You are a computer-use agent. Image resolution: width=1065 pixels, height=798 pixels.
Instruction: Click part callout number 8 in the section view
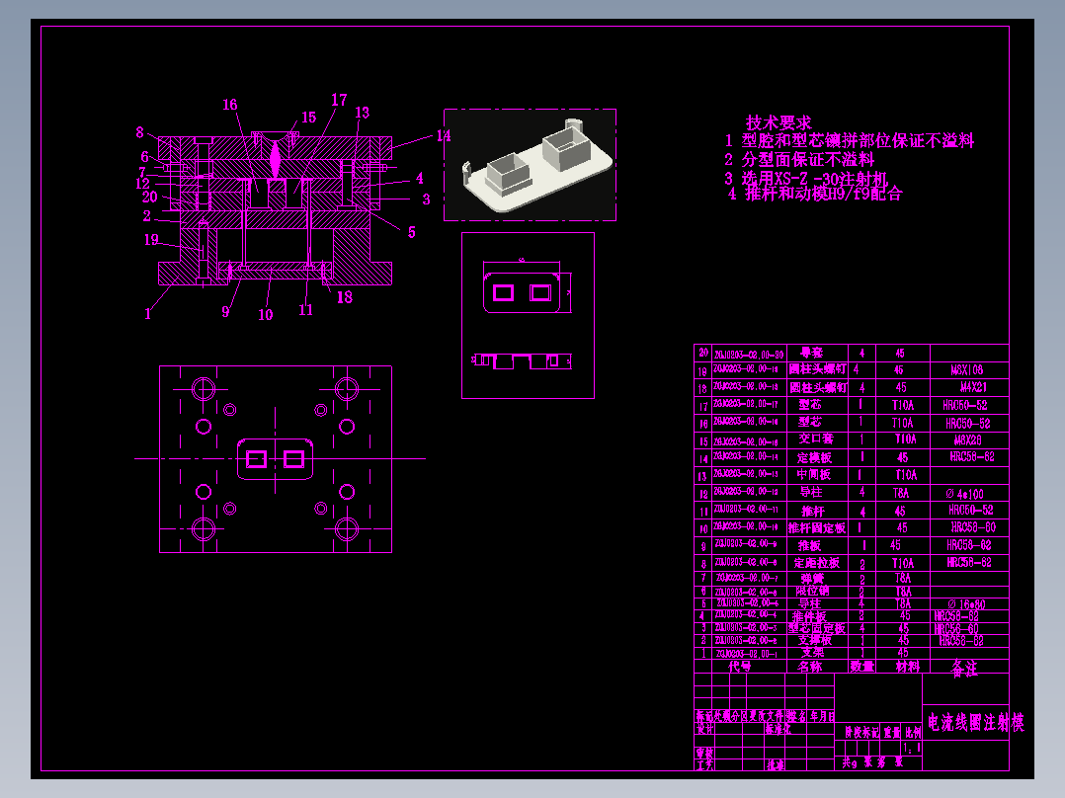pos(140,132)
